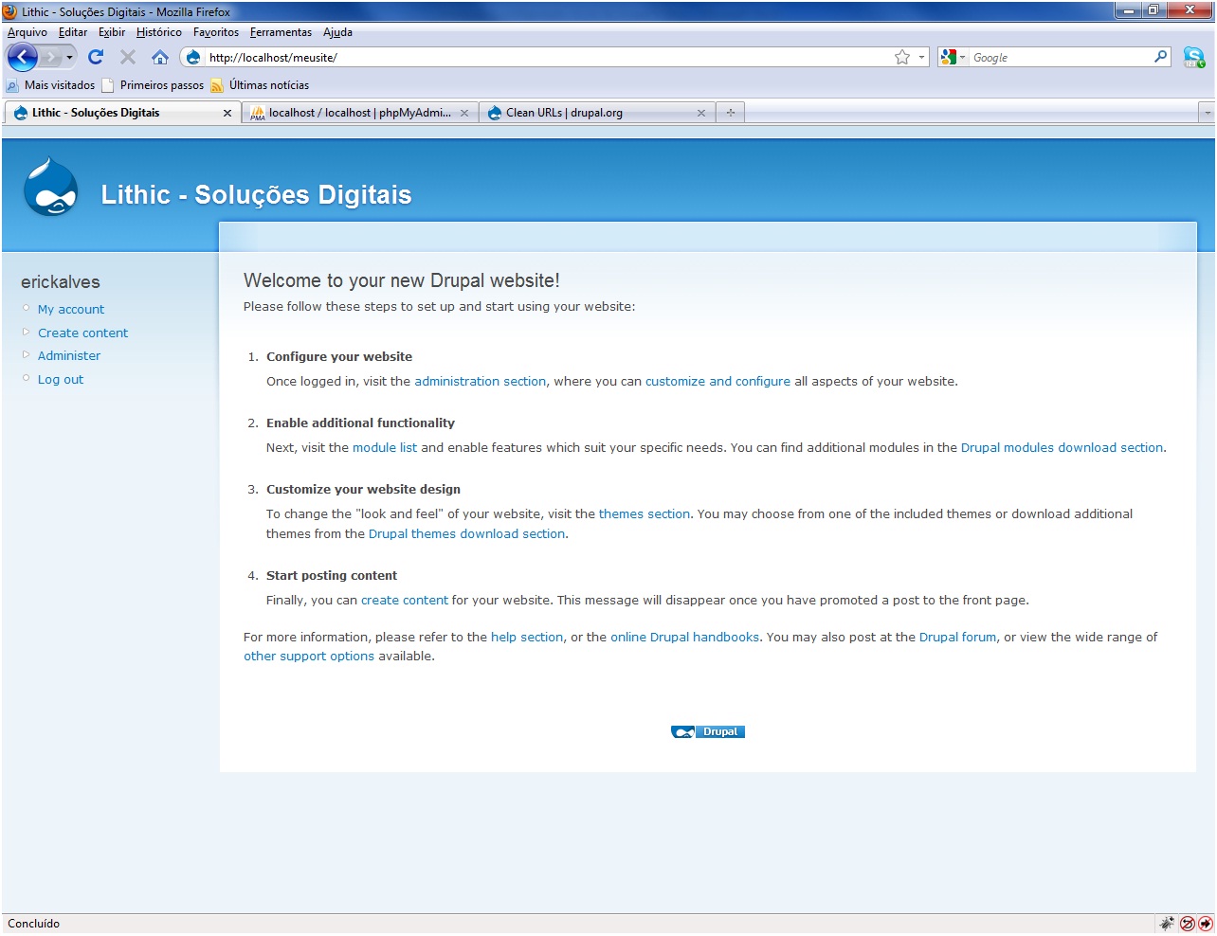Open Firebug from the status bar bug icon
The height and width of the screenshot is (936, 1217).
[x=1167, y=924]
